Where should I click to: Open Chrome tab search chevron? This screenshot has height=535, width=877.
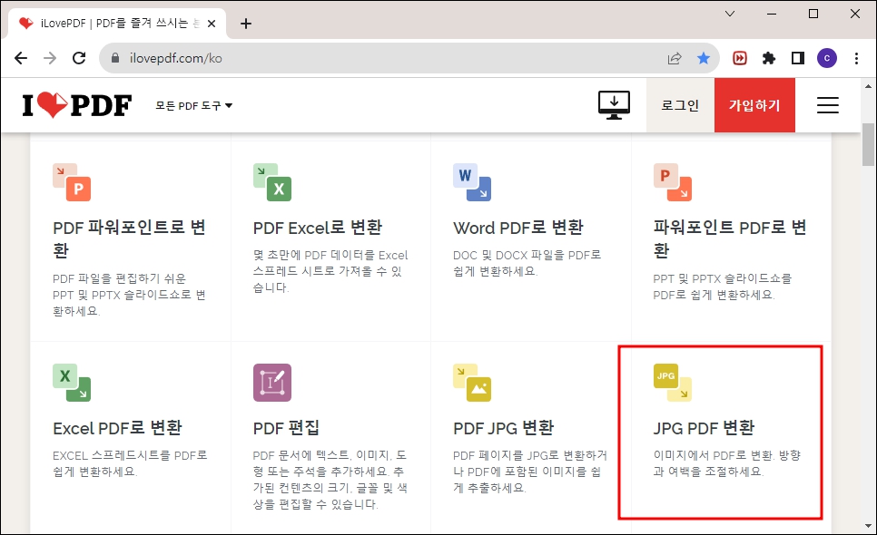tap(729, 14)
